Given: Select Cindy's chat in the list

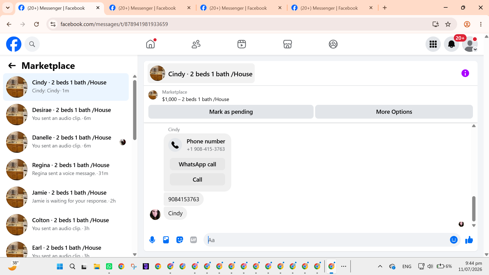Looking at the screenshot, I should [x=66, y=87].
